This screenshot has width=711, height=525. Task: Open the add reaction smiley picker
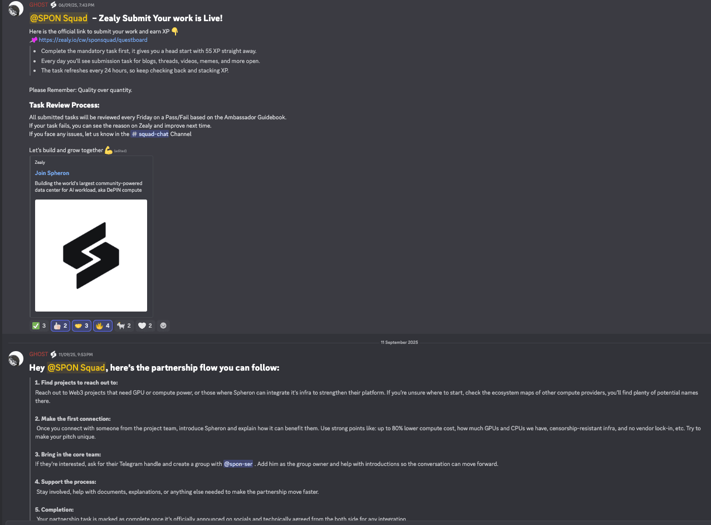pyautogui.click(x=163, y=325)
